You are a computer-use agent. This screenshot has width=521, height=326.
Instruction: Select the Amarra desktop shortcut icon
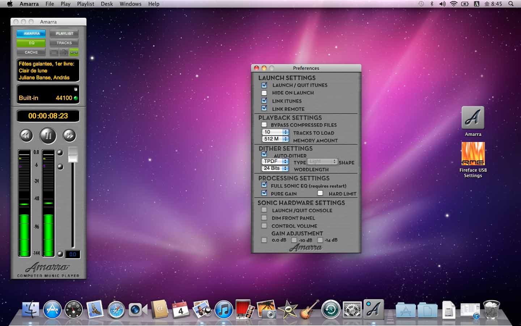pos(473,118)
